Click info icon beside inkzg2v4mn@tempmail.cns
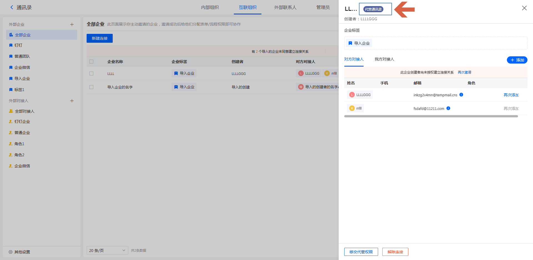 tap(461, 95)
